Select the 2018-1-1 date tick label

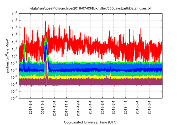point(90,107)
